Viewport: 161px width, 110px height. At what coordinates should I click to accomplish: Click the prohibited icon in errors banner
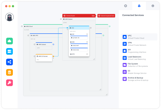[x=64, y=16]
